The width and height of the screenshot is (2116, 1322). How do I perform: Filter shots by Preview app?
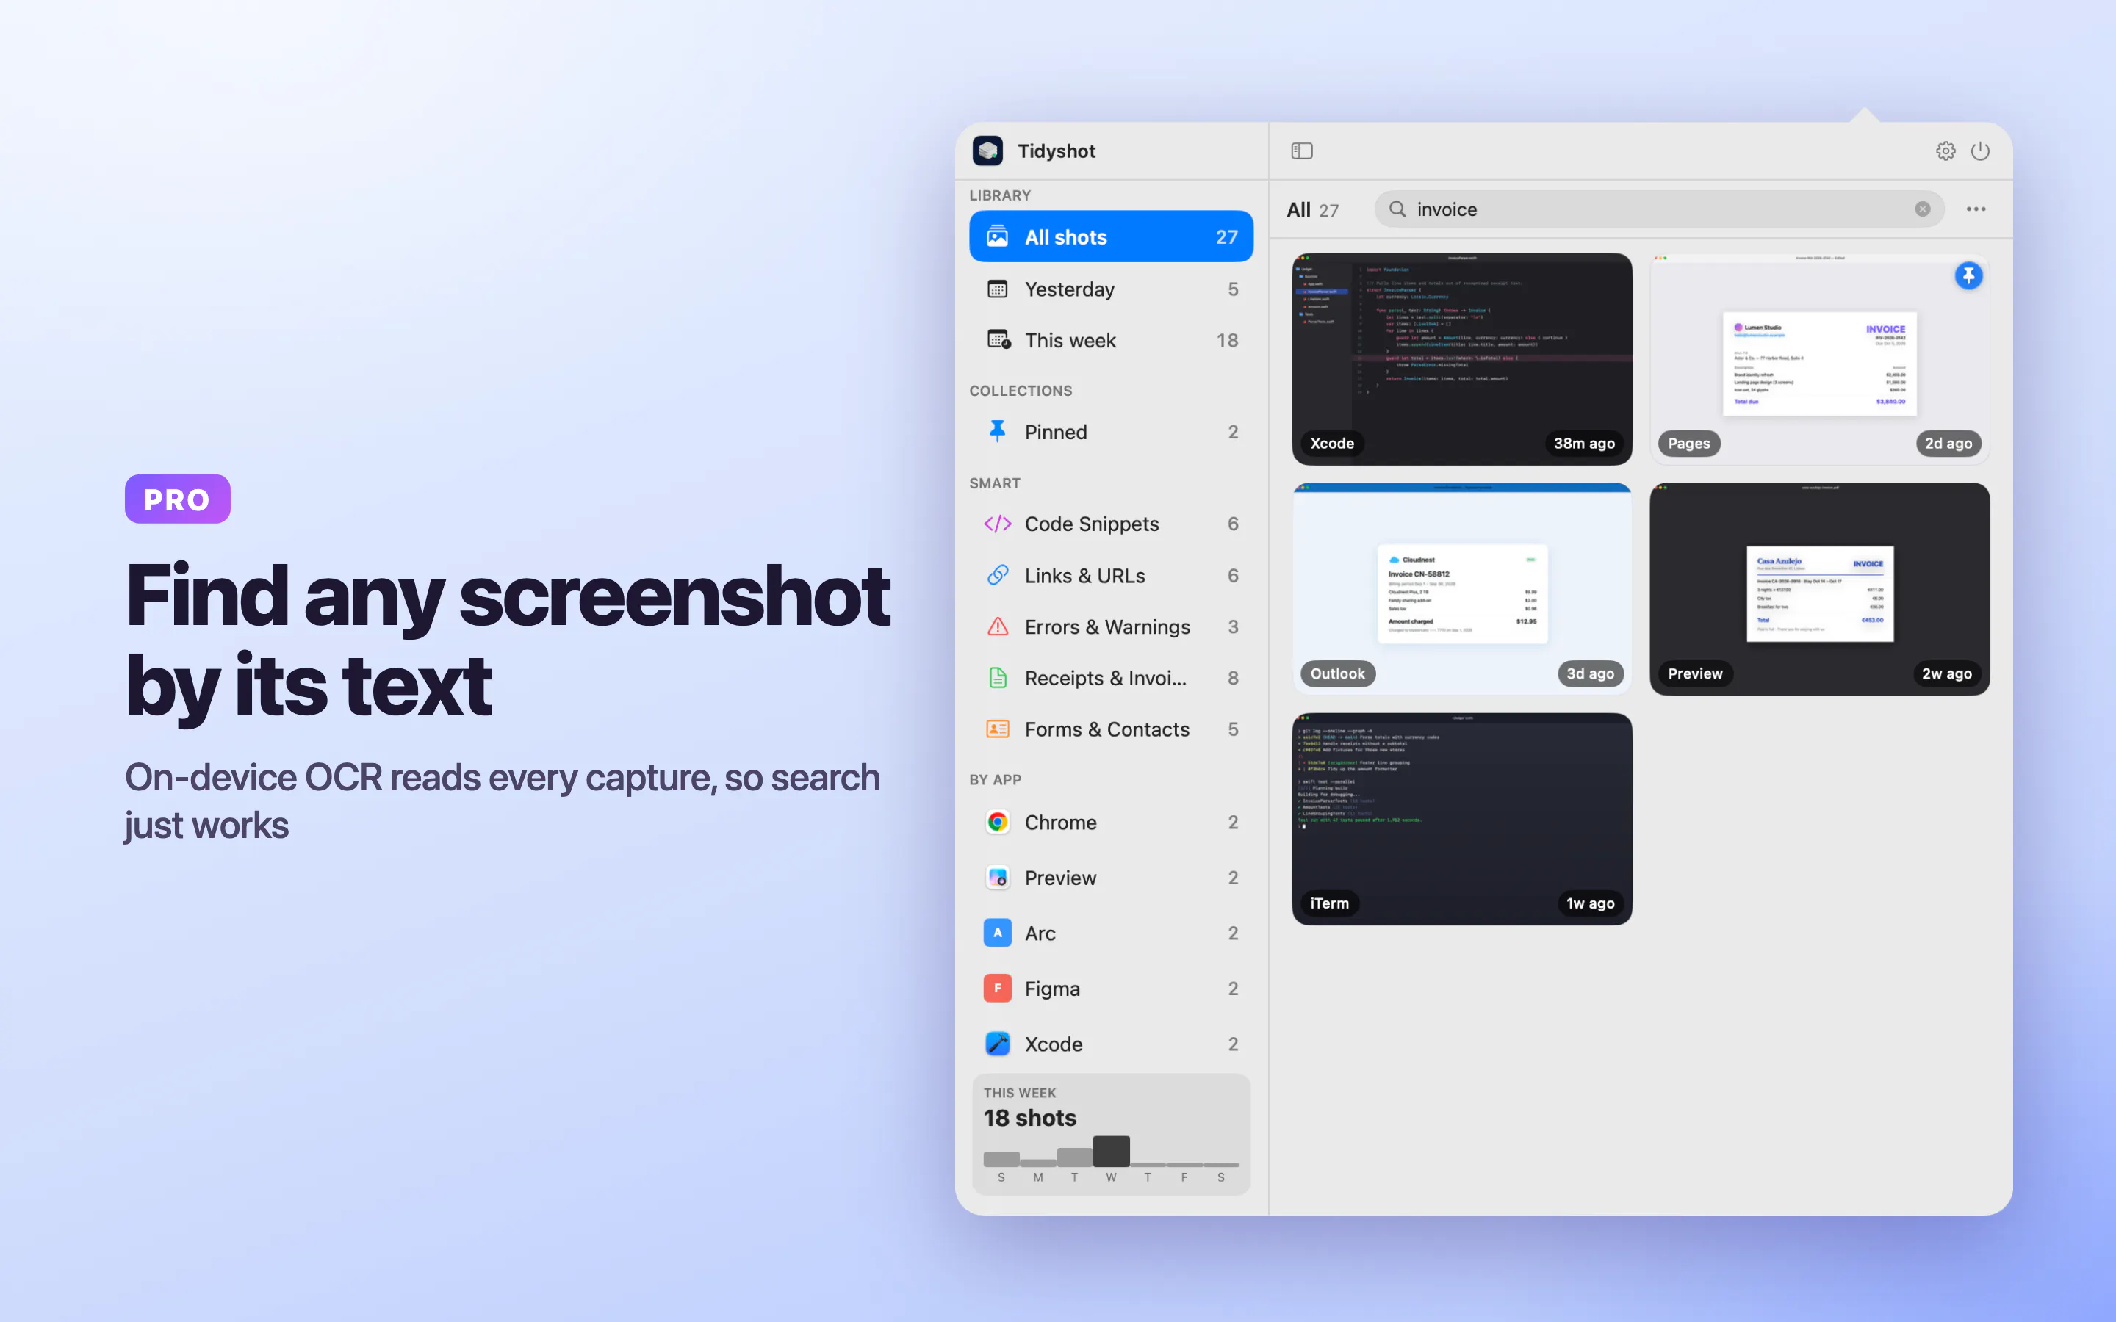[x=1112, y=878]
